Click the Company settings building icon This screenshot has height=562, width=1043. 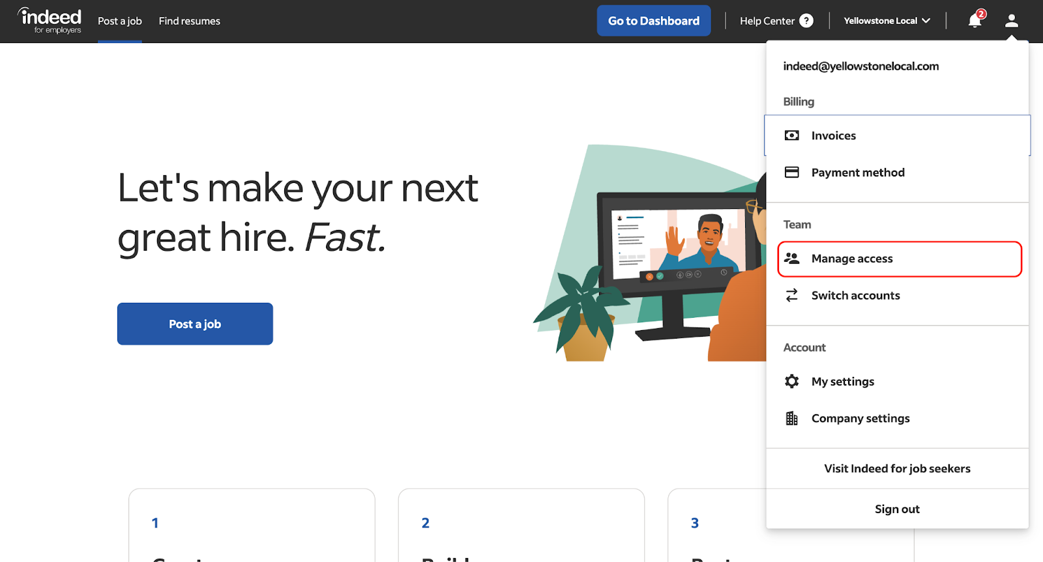791,419
